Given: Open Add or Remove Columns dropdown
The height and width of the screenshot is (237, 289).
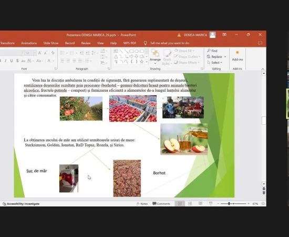Looking at the screenshot, I should pos(88,61).
